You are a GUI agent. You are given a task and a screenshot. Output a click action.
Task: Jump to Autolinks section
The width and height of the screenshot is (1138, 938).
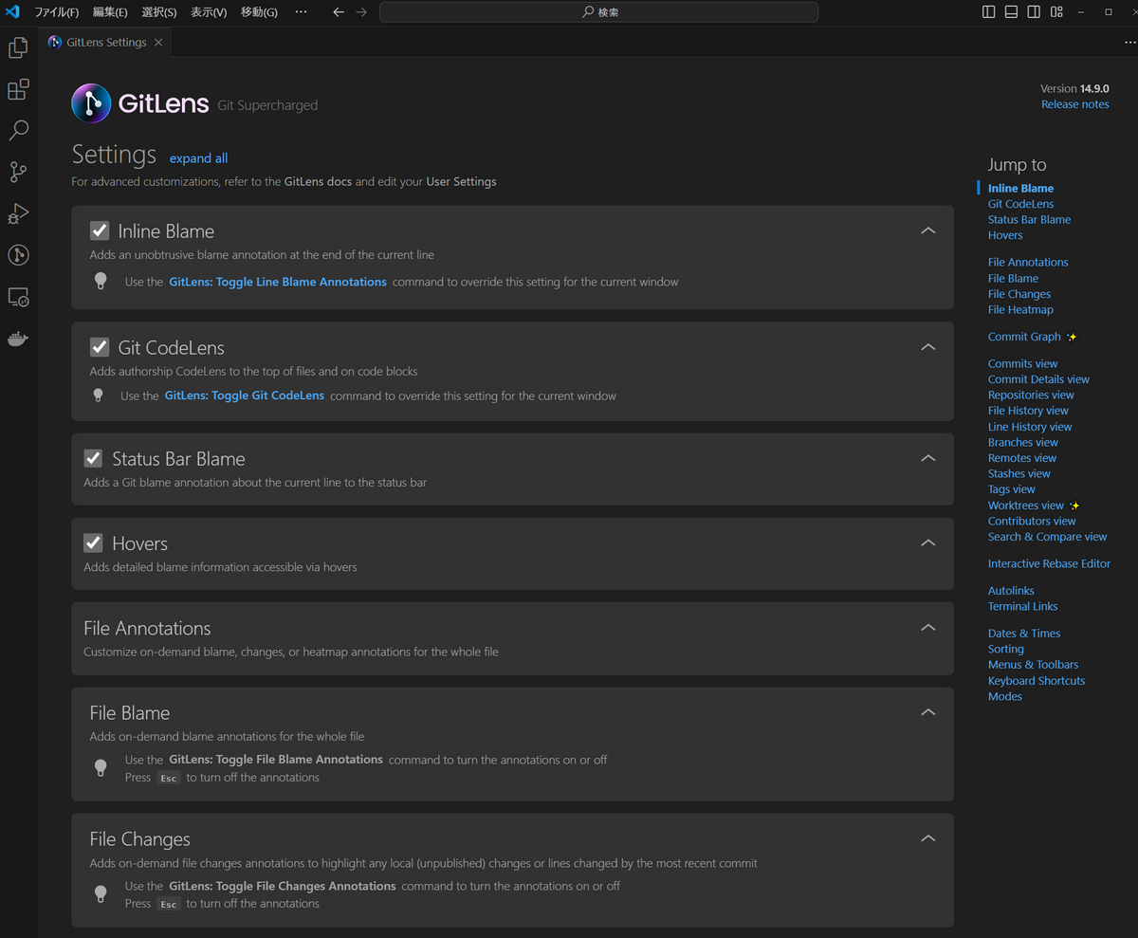click(1011, 590)
